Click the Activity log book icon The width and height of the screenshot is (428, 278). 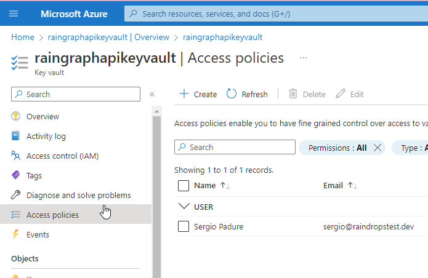click(15, 136)
